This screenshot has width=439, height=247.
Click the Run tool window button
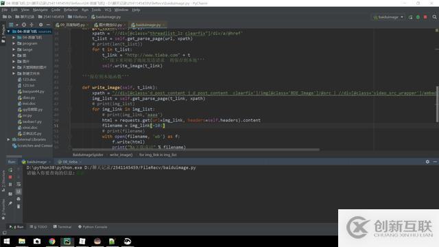click(16, 226)
